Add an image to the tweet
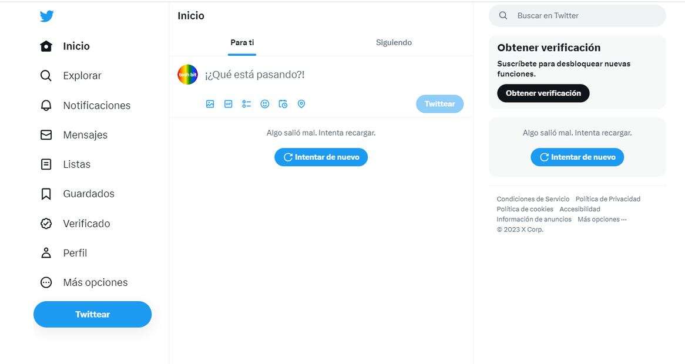This screenshot has height=364, width=685. (210, 104)
